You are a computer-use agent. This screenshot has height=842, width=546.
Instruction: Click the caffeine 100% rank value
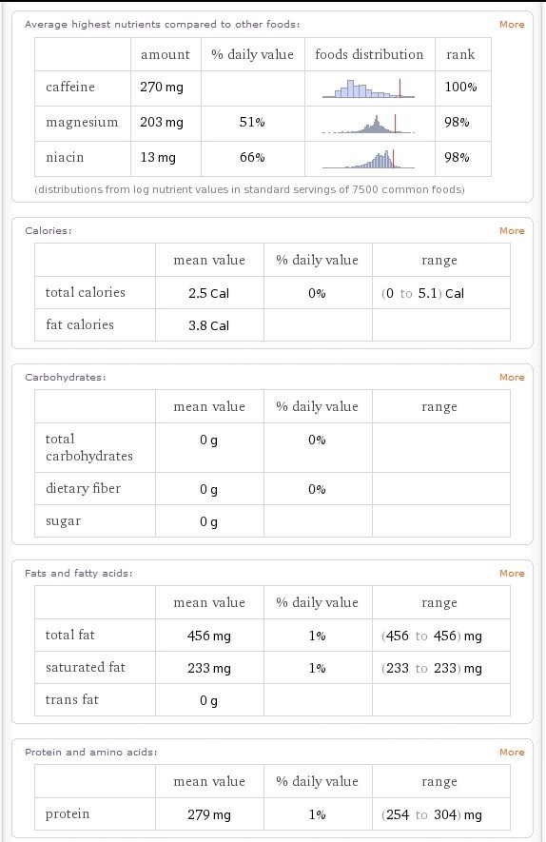tap(460, 87)
